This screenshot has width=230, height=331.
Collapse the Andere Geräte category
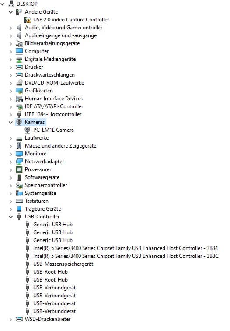11,12
